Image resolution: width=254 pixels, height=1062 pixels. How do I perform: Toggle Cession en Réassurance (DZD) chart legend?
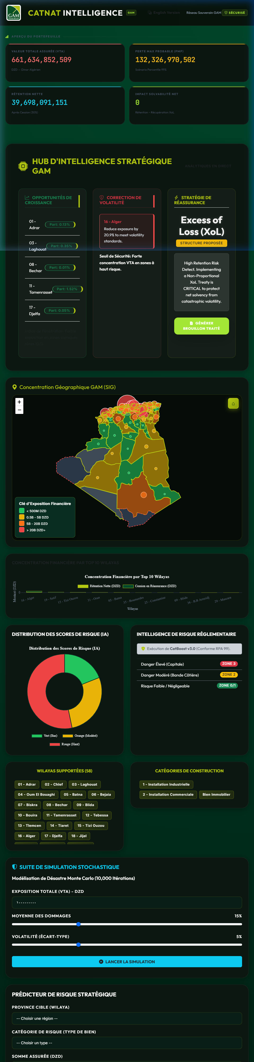[150, 586]
